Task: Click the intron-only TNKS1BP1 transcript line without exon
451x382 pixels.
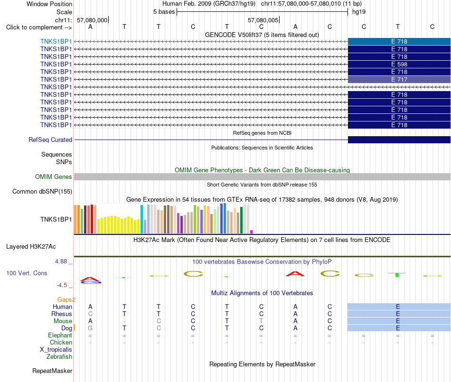Action: [262, 87]
